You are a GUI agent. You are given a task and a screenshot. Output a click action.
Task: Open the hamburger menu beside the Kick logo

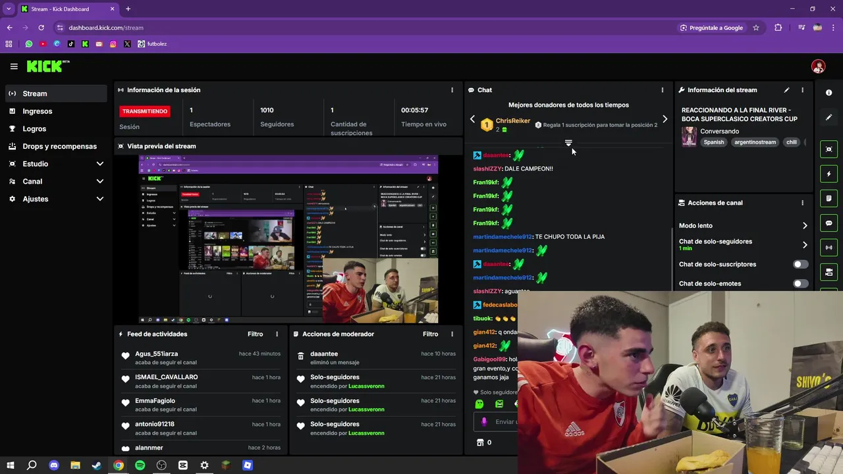pyautogui.click(x=14, y=66)
